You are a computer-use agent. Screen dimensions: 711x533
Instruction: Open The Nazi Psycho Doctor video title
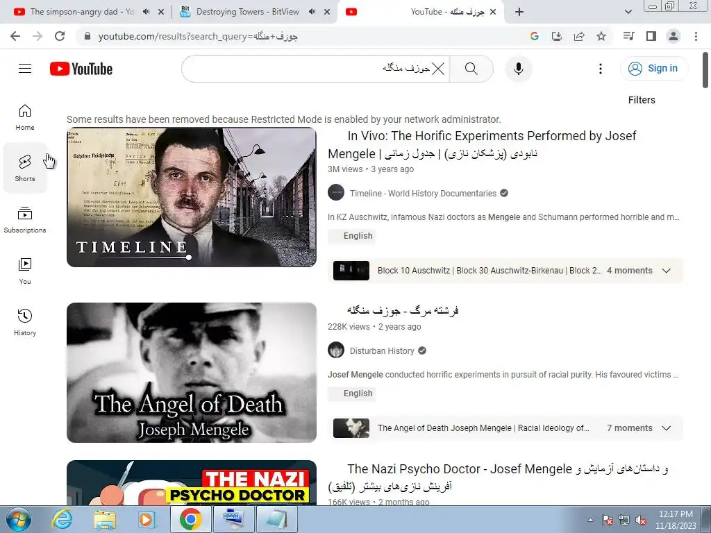click(x=498, y=477)
